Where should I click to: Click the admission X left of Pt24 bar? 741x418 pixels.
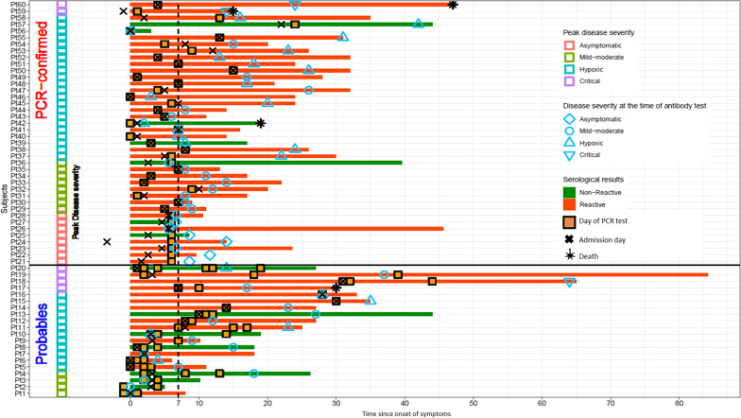point(107,242)
